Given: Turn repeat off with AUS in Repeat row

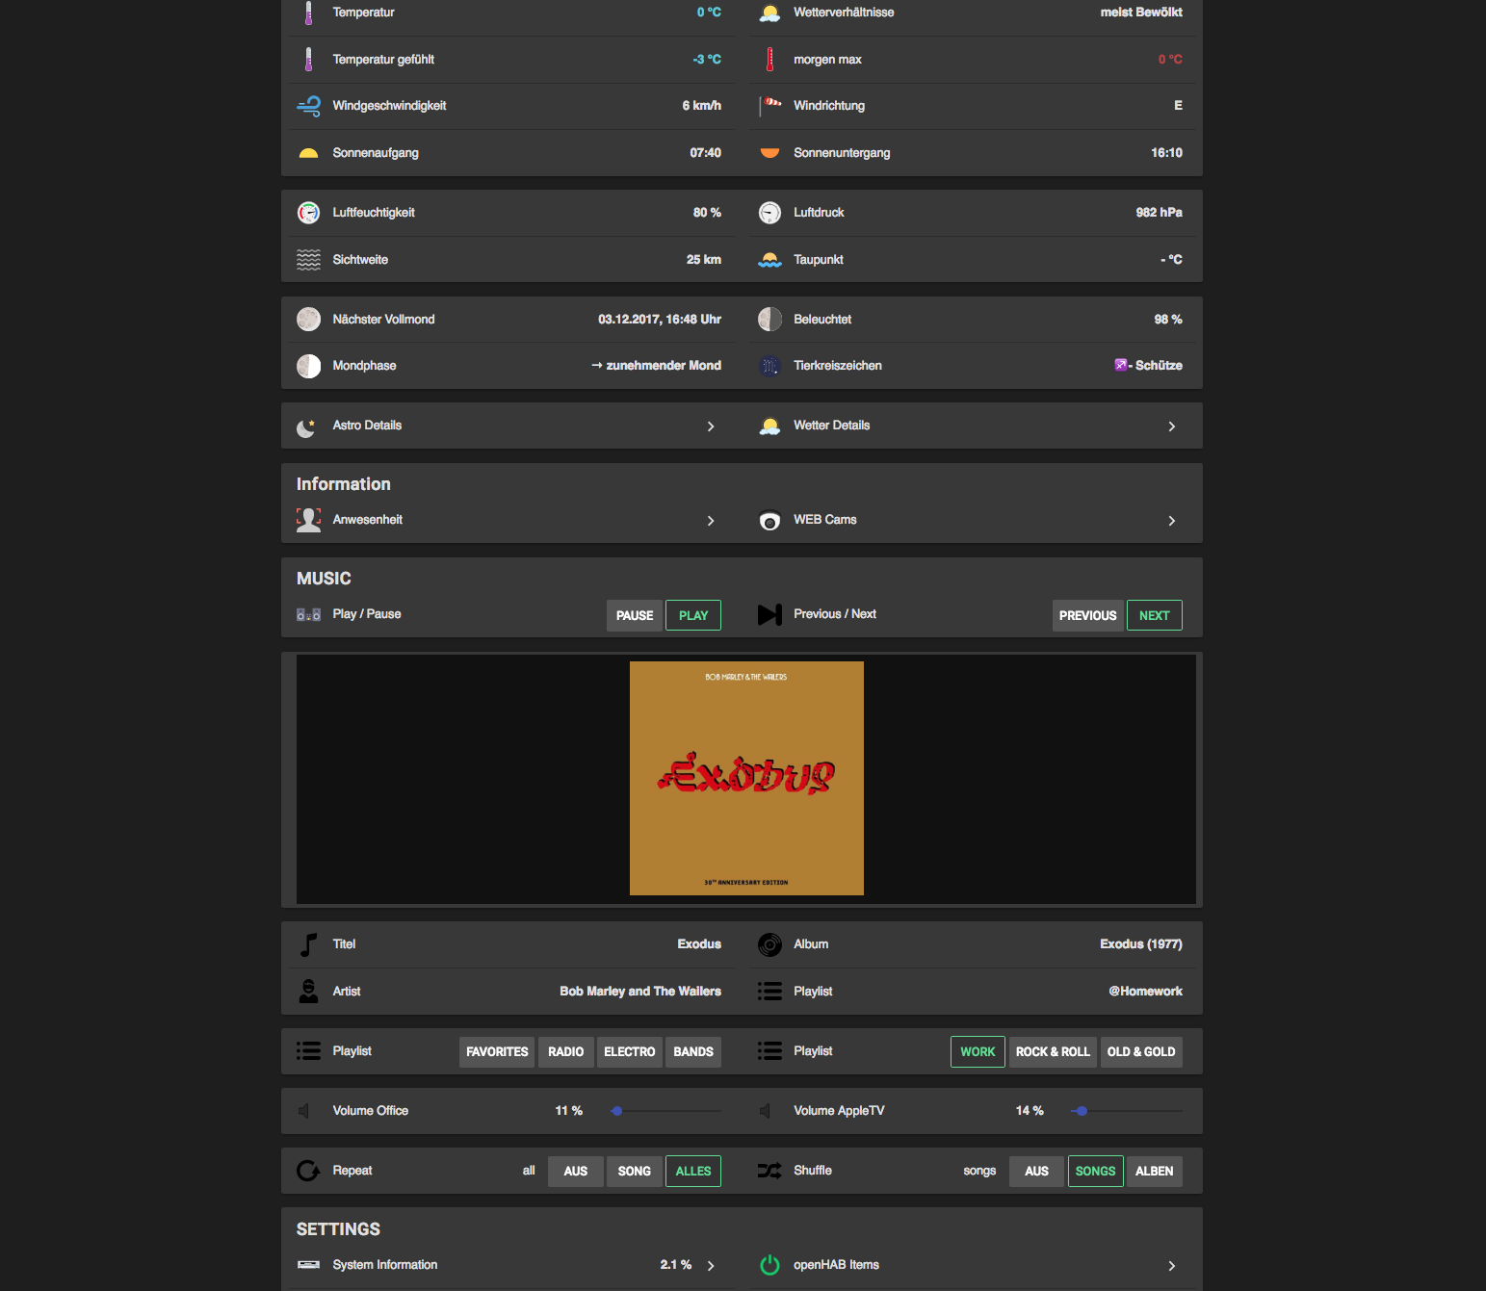Looking at the screenshot, I should coord(575,1172).
